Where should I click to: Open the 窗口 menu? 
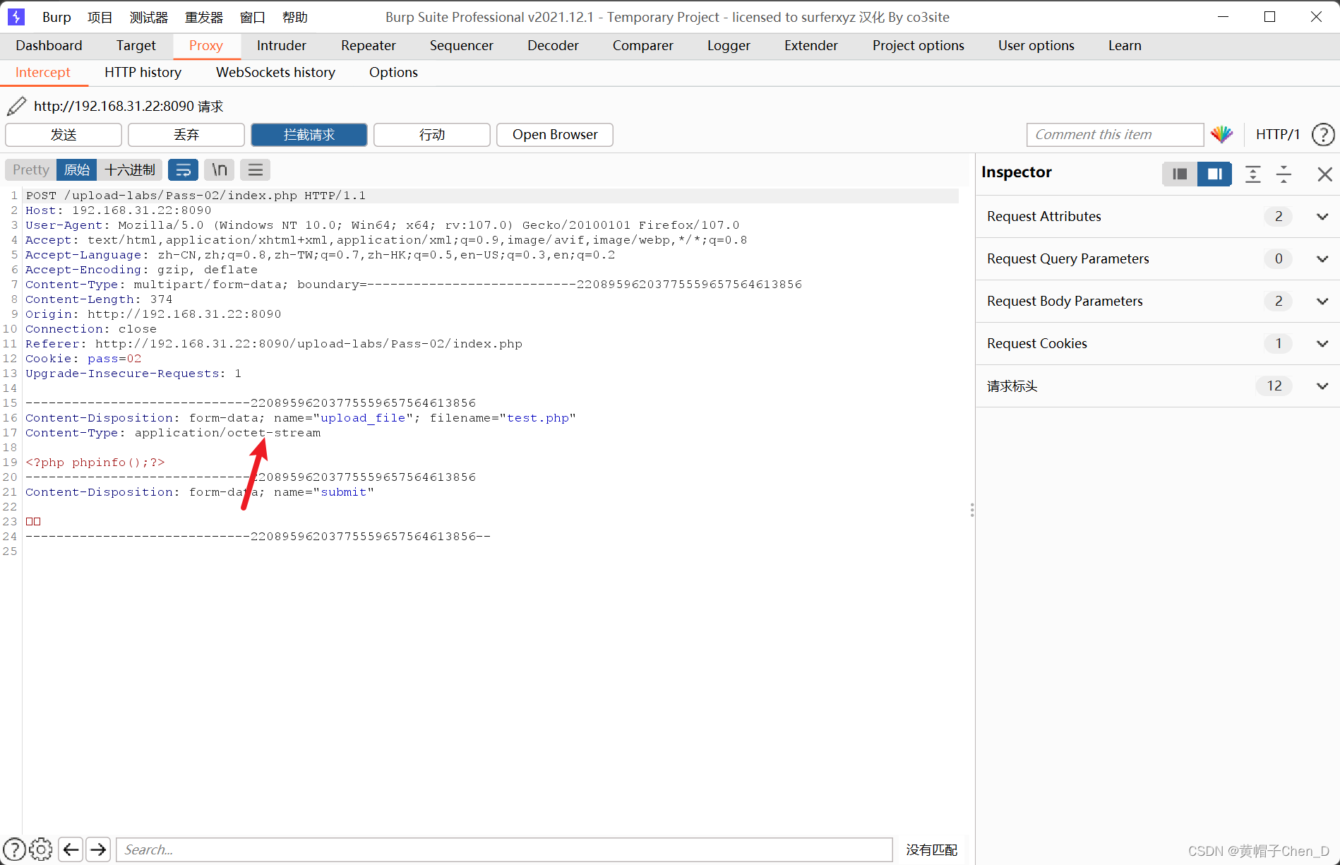252,17
